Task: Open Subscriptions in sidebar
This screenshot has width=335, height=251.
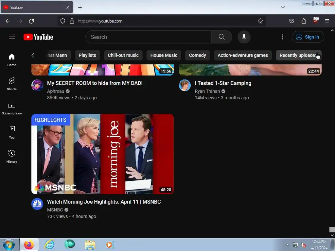Action: click(x=12, y=108)
